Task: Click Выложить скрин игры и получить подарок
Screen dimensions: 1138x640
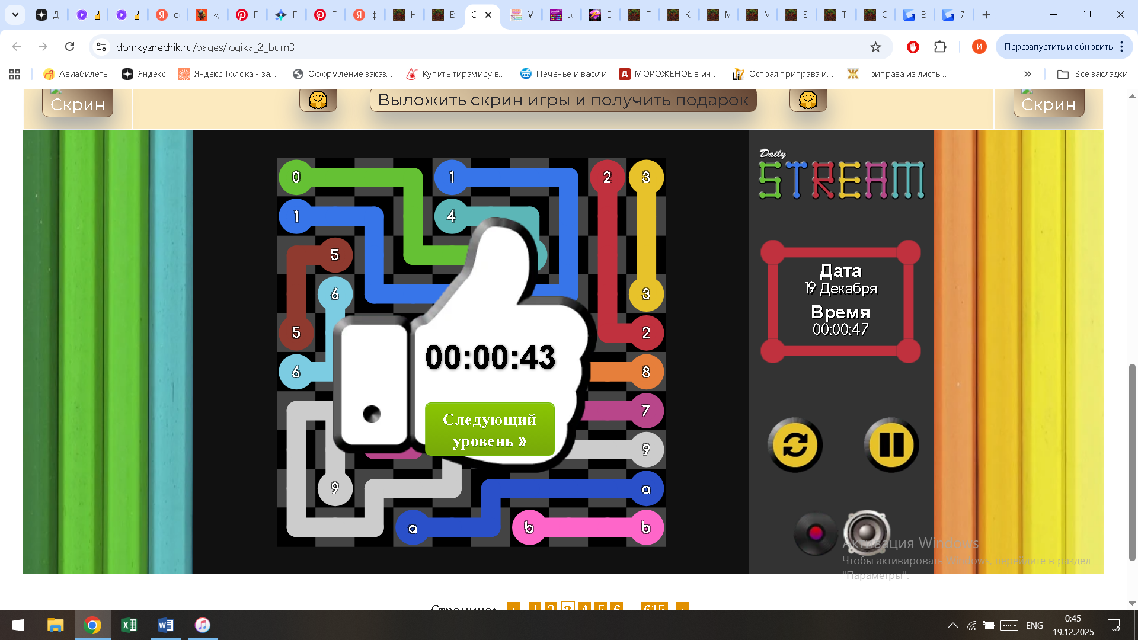Action: coord(562,100)
